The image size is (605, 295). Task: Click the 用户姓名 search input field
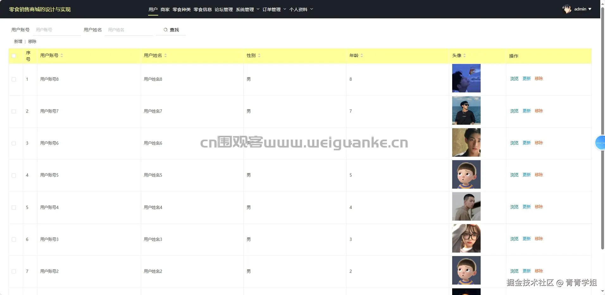coord(129,30)
